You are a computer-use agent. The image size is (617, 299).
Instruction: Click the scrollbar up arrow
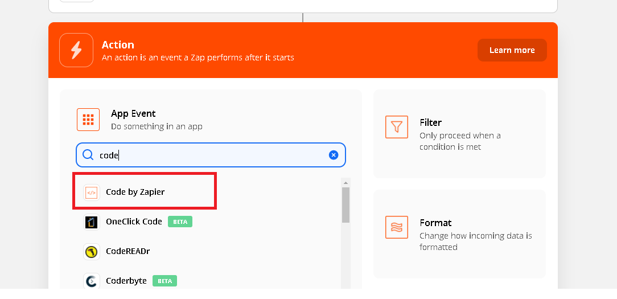(345, 182)
